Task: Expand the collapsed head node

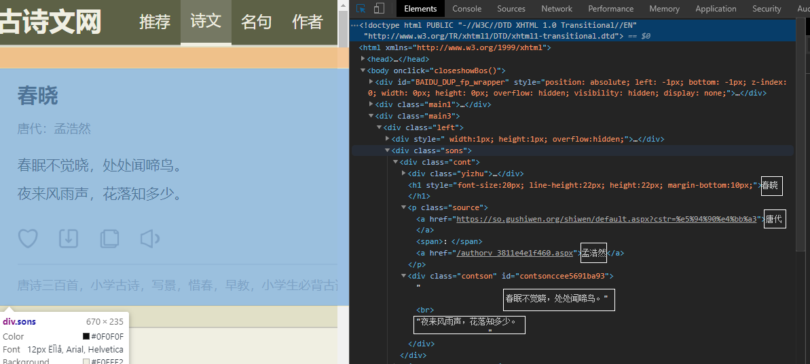Action: pyautogui.click(x=363, y=59)
